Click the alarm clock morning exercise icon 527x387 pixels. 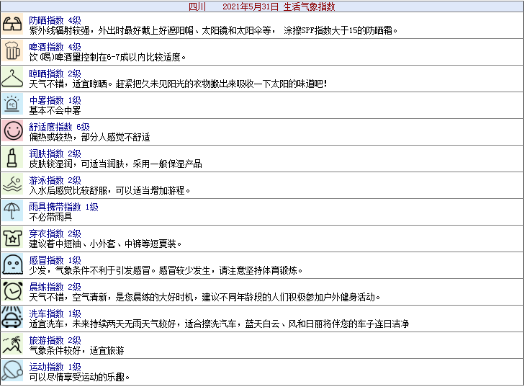(13, 292)
